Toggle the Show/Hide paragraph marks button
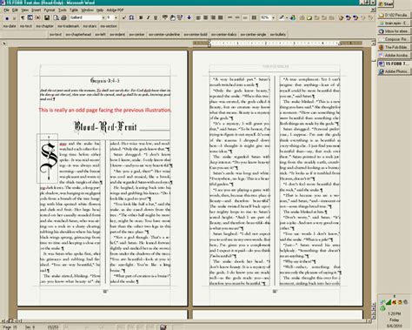Image resolution: width=412 pixels, height=330 pixels. [23, 17]
